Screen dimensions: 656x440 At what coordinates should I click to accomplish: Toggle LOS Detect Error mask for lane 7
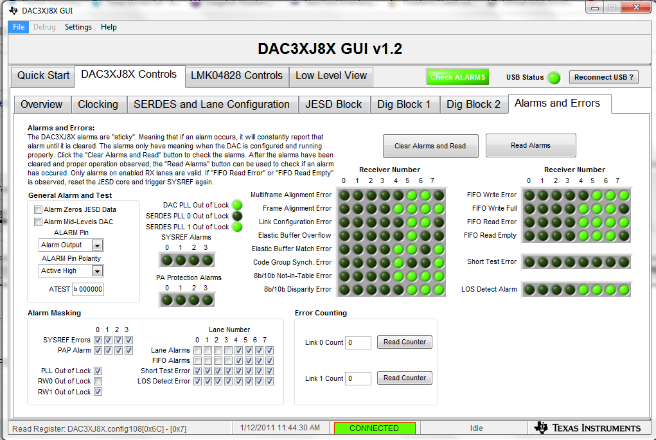click(x=269, y=381)
